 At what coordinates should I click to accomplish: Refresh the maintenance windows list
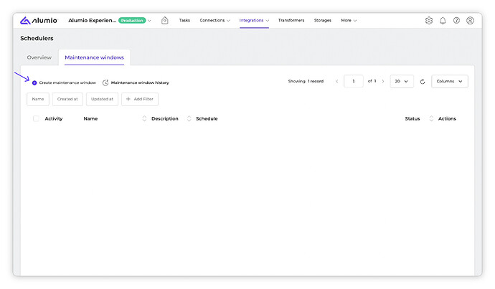pyautogui.click(x=423, y=82)
